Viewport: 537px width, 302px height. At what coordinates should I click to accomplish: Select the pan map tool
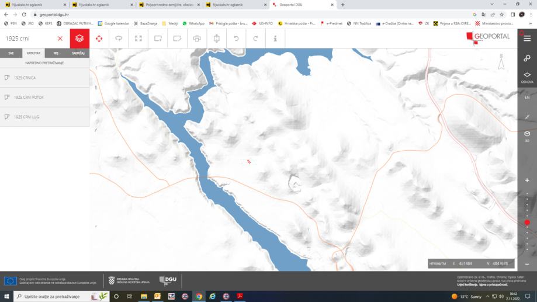point(99,39)
